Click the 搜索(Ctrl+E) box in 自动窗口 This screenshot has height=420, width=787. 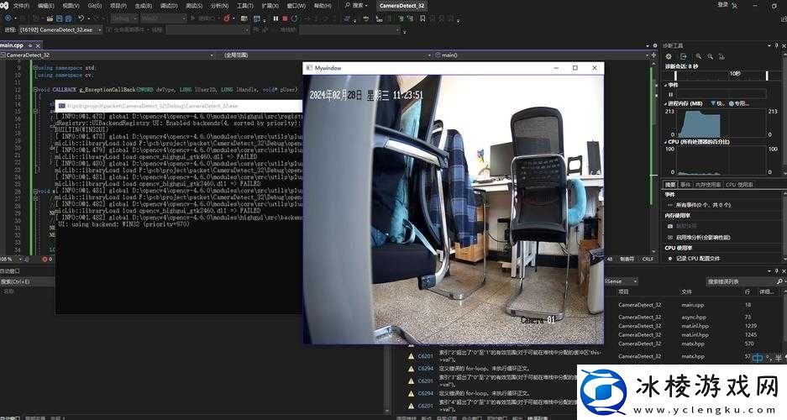click(28, 281)
